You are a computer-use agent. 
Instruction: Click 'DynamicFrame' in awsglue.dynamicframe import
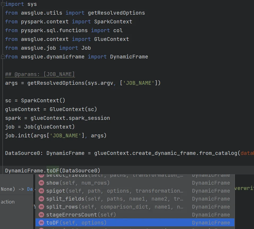[x=129, y=57]
